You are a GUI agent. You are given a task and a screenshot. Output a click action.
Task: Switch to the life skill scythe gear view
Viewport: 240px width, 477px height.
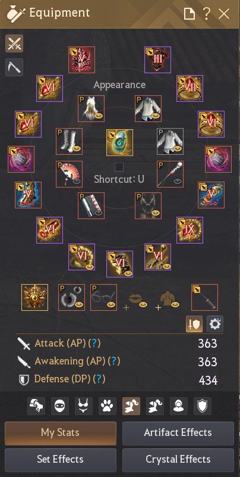coord(14,67)
